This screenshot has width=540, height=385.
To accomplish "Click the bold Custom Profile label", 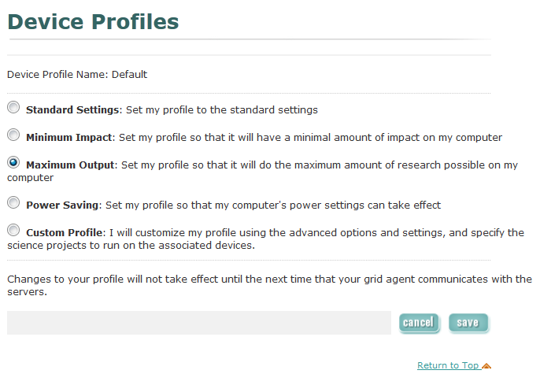I will pos(65,233).
